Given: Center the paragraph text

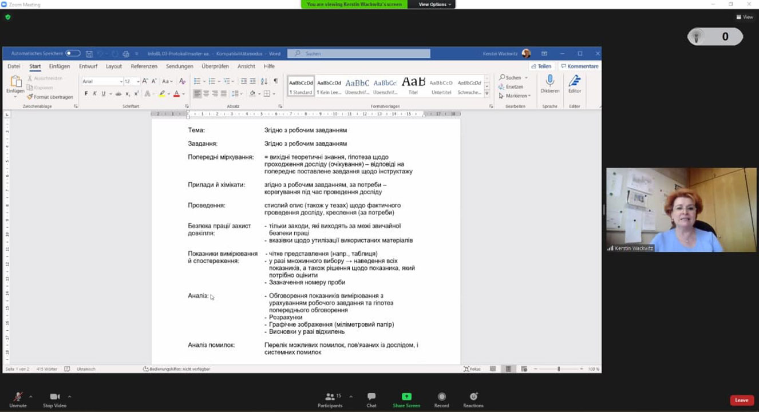Looking at the screenshot, I should 206,94.
